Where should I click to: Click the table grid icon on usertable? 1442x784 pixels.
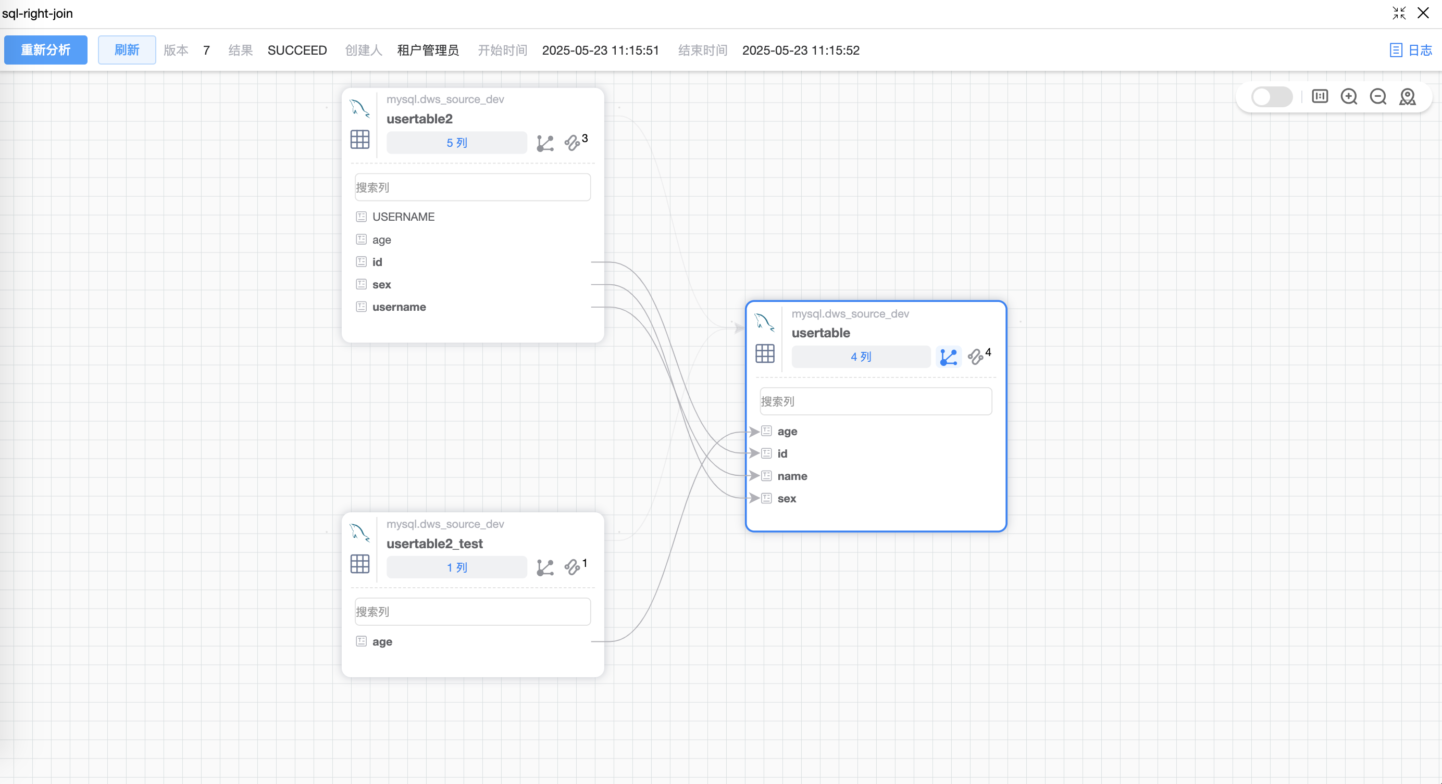pos(765,353)
